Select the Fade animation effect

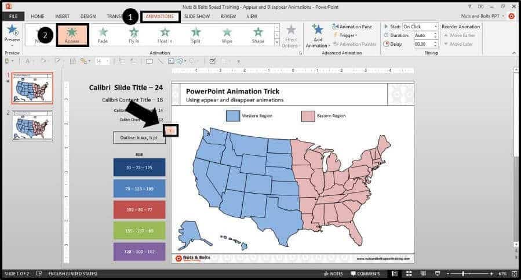coord(103,35)
